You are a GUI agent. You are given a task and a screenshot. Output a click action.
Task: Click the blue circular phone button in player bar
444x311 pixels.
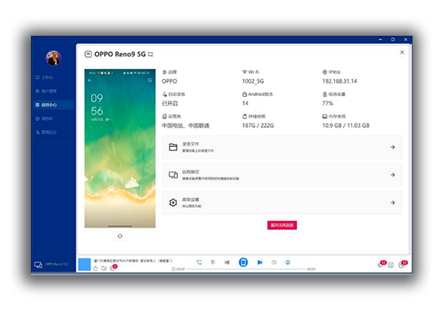[243, 262]
